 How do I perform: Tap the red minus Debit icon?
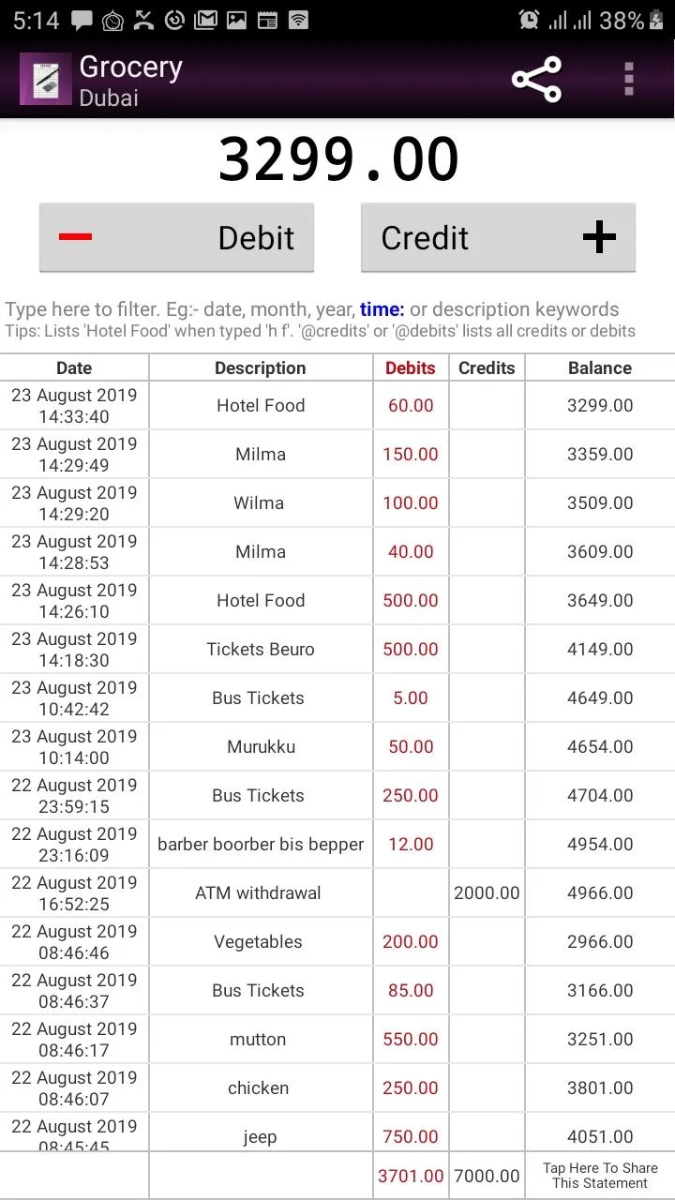(x=75, y=236)
